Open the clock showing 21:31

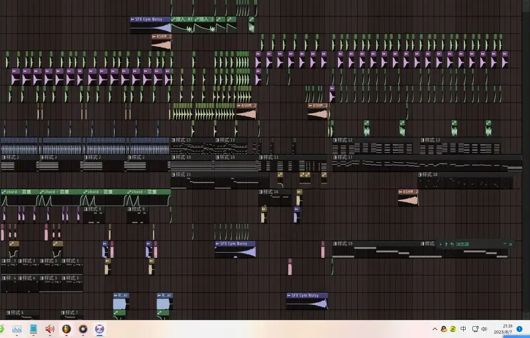coord(503,329)
